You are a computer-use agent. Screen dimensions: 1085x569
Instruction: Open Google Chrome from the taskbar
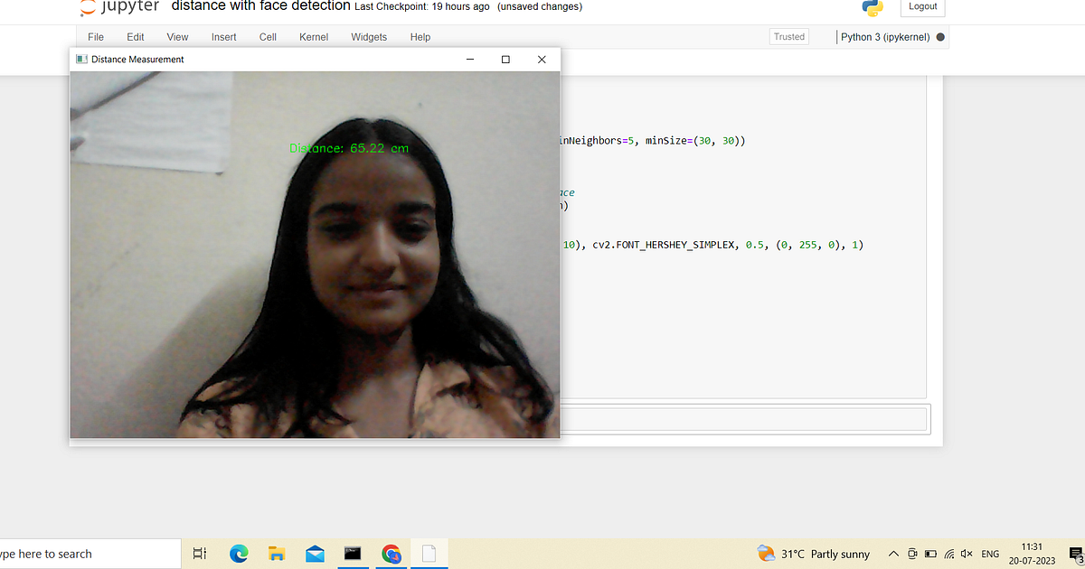[x=391, y=553]
